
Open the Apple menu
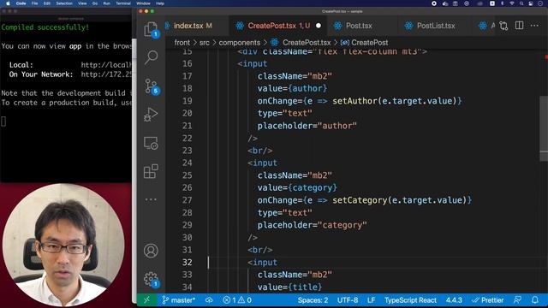coord(8,3)
